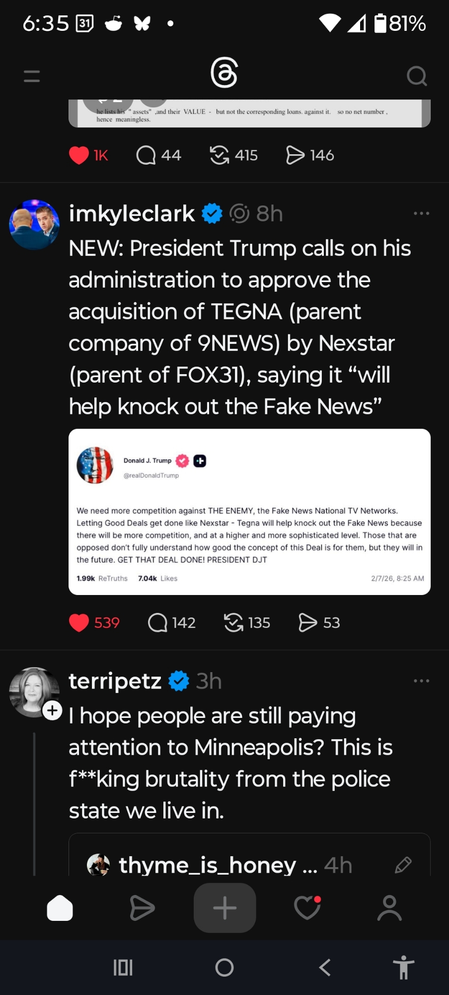This screenshot has width=449, height=995.
Task: Open the activity heart tab
Action: coord(307,908)
